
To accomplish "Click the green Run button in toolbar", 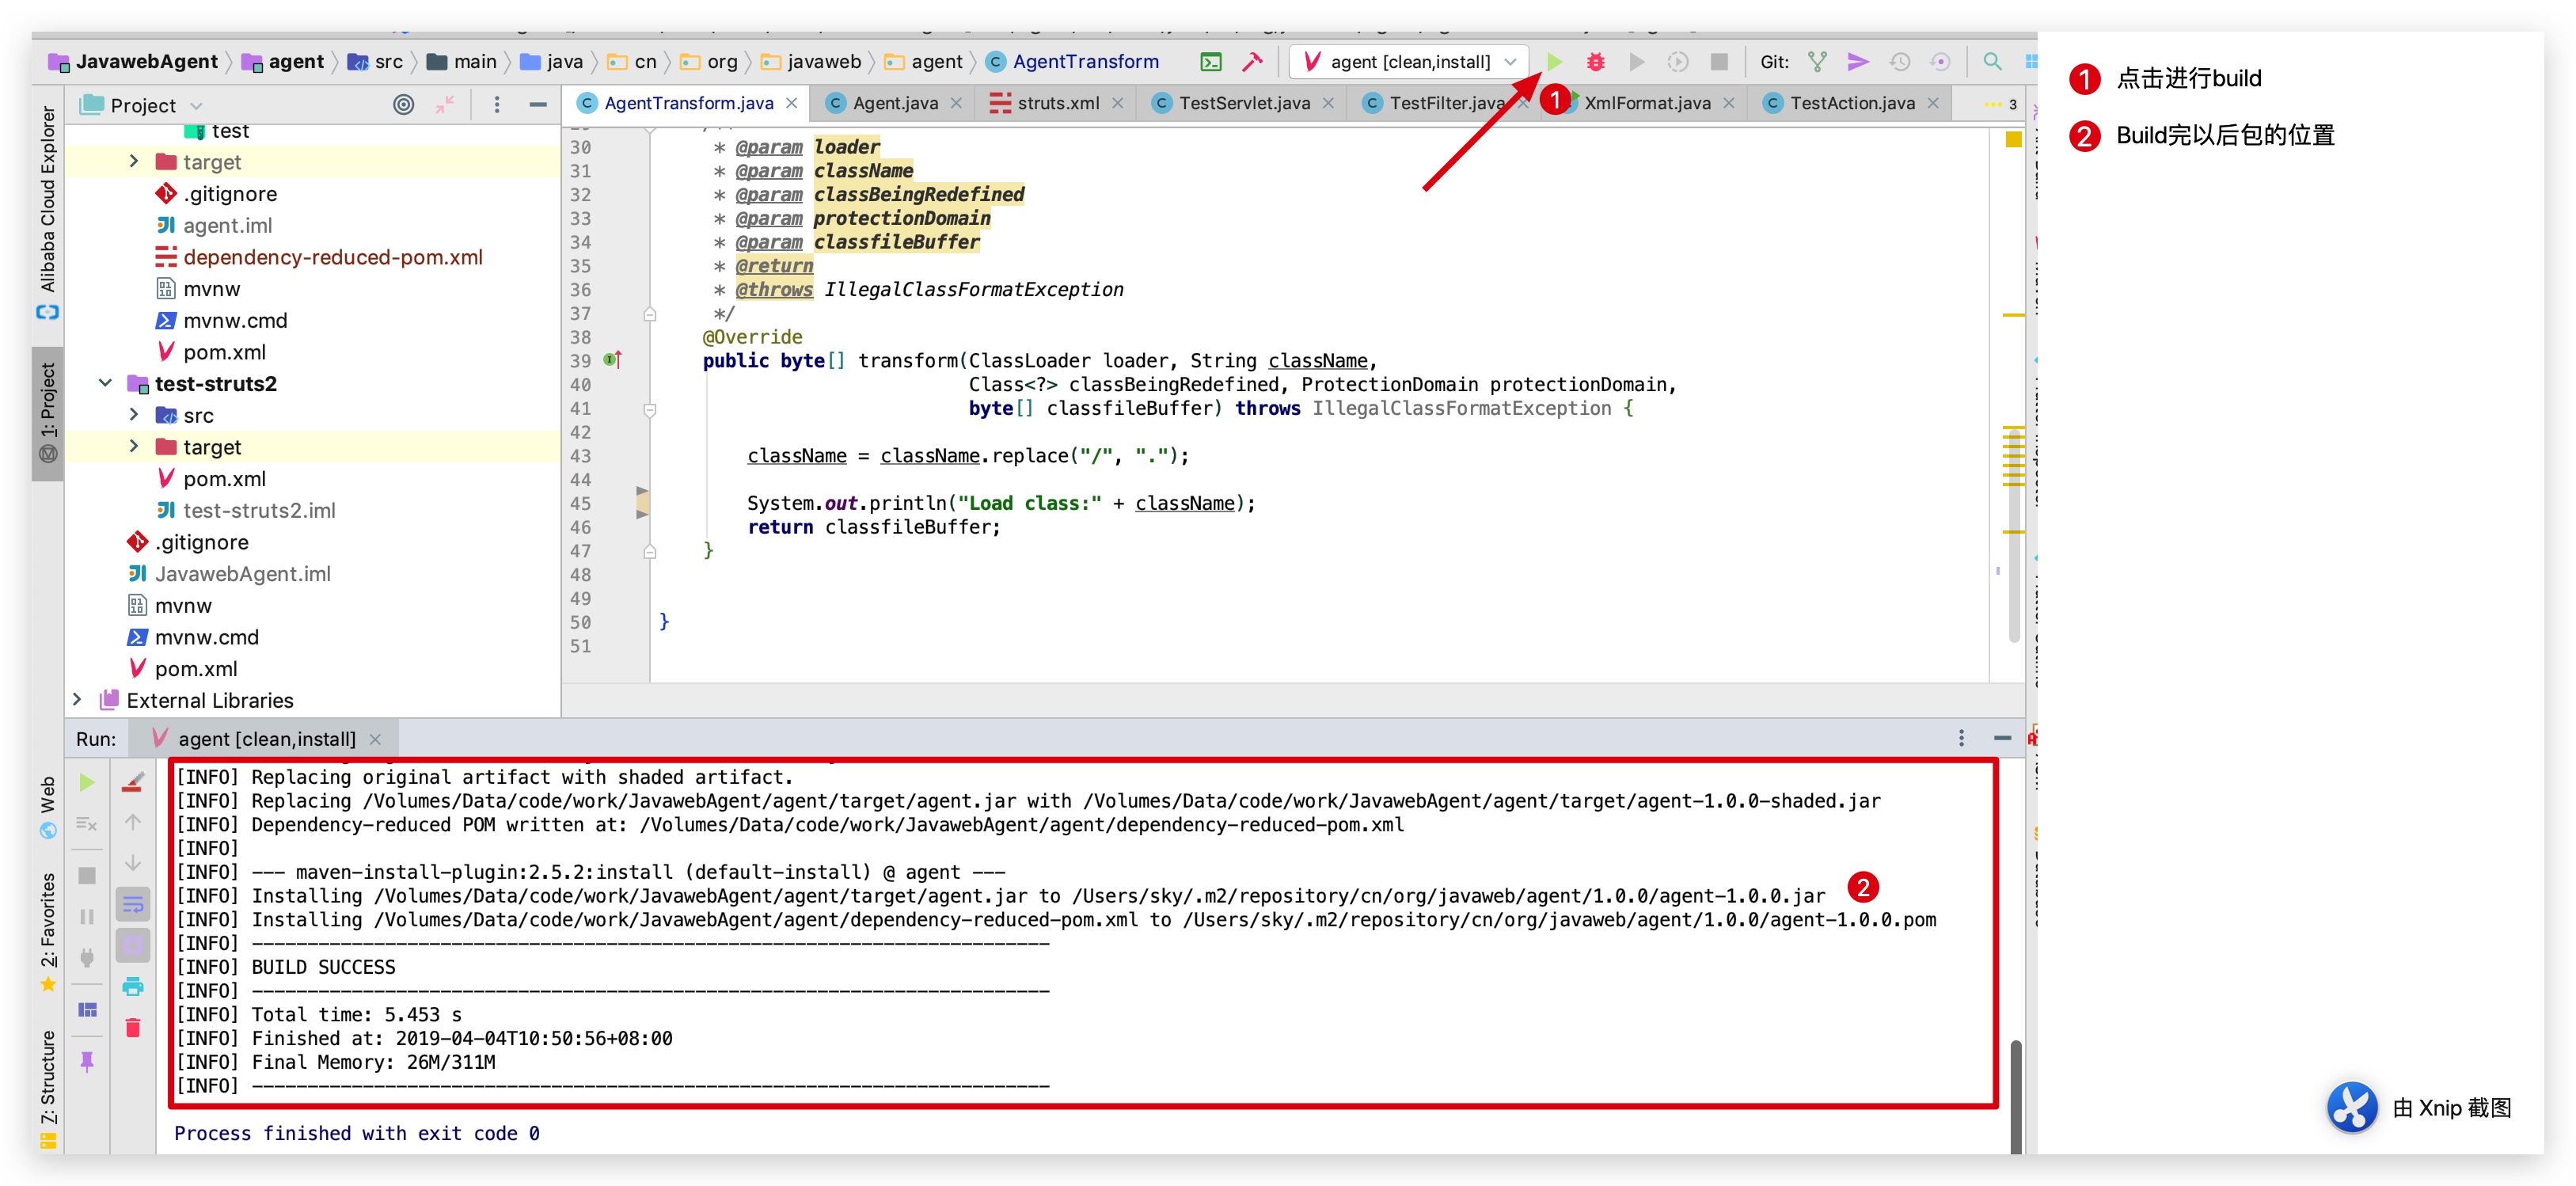I will 1553,62.
